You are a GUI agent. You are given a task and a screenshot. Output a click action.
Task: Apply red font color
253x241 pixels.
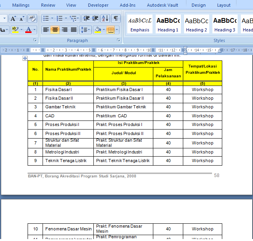(28, 30)
